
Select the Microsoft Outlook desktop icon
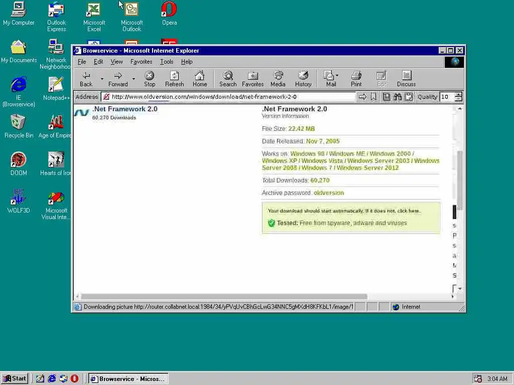(132, 17)
